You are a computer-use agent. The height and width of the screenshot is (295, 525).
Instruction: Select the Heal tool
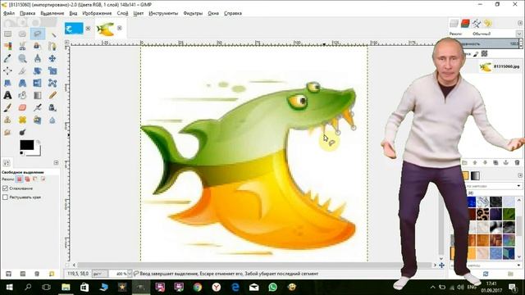click(22, 120)
